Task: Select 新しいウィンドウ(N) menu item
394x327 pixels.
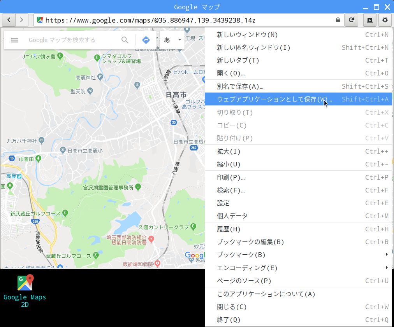Action: pyautogui.click(x=299, y=35)
